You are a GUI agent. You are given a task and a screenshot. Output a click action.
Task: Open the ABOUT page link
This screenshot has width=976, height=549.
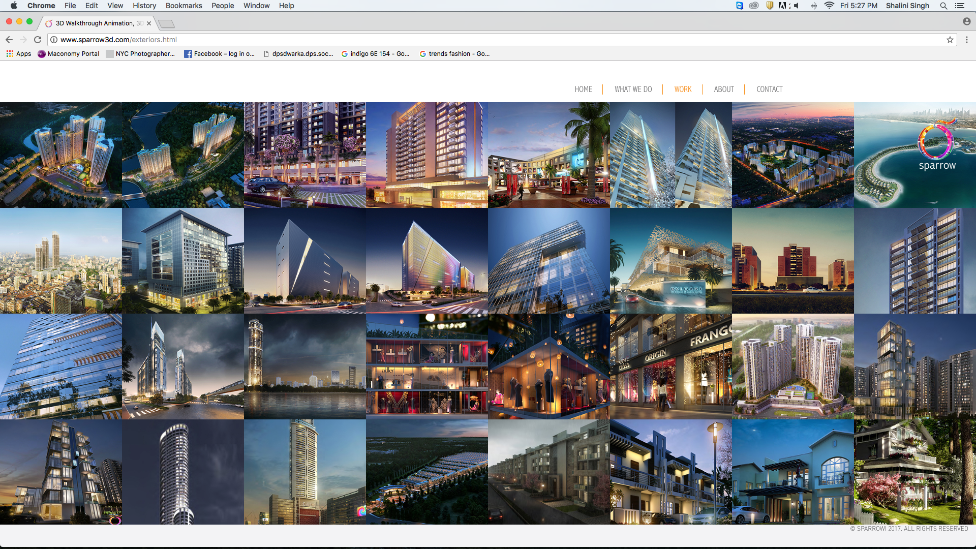[x=723, y=89]
